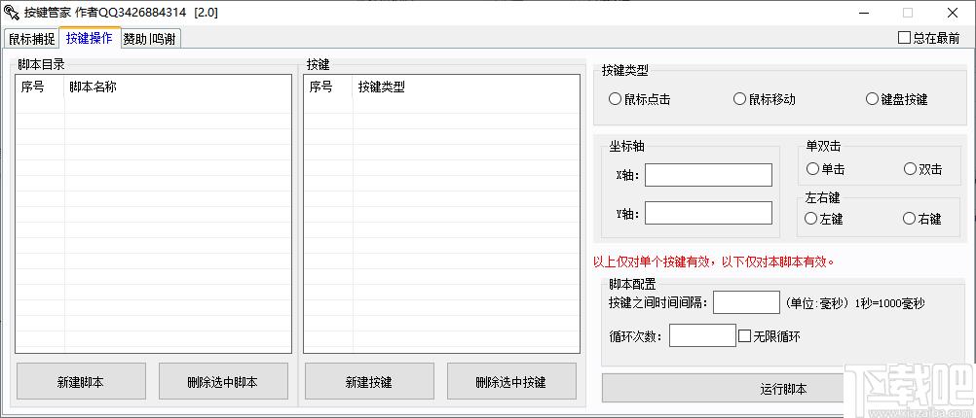This screenshot has height=418, width=976.
Task: Close the 按键管家 window
Action: click(x=953, y=13)
